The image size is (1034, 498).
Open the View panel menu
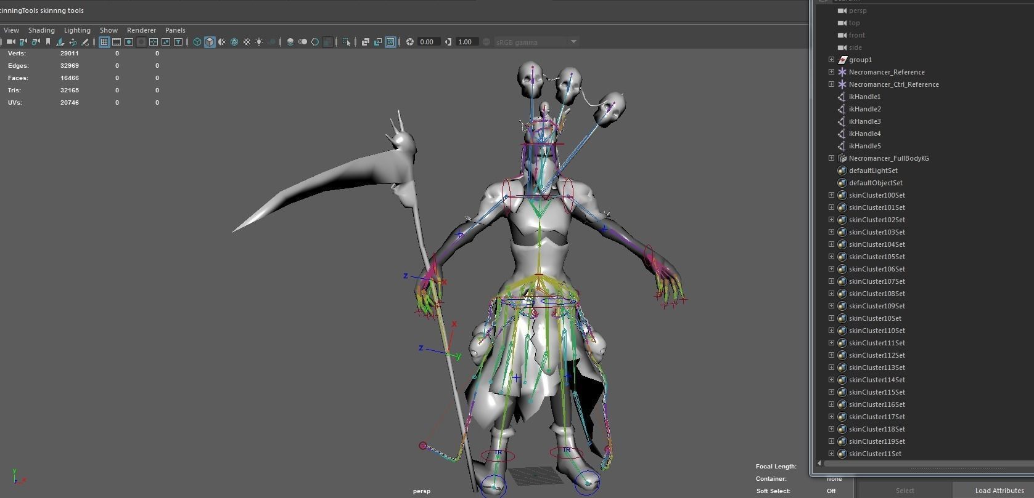click(x=11, y=30)
